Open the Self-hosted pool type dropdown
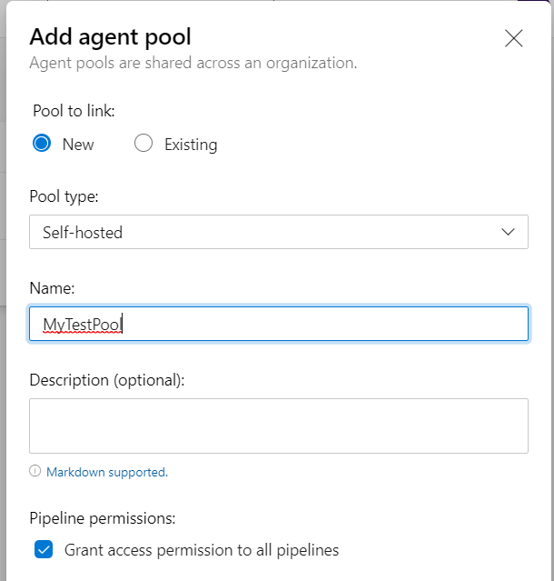554x581 pixels. 279,232
